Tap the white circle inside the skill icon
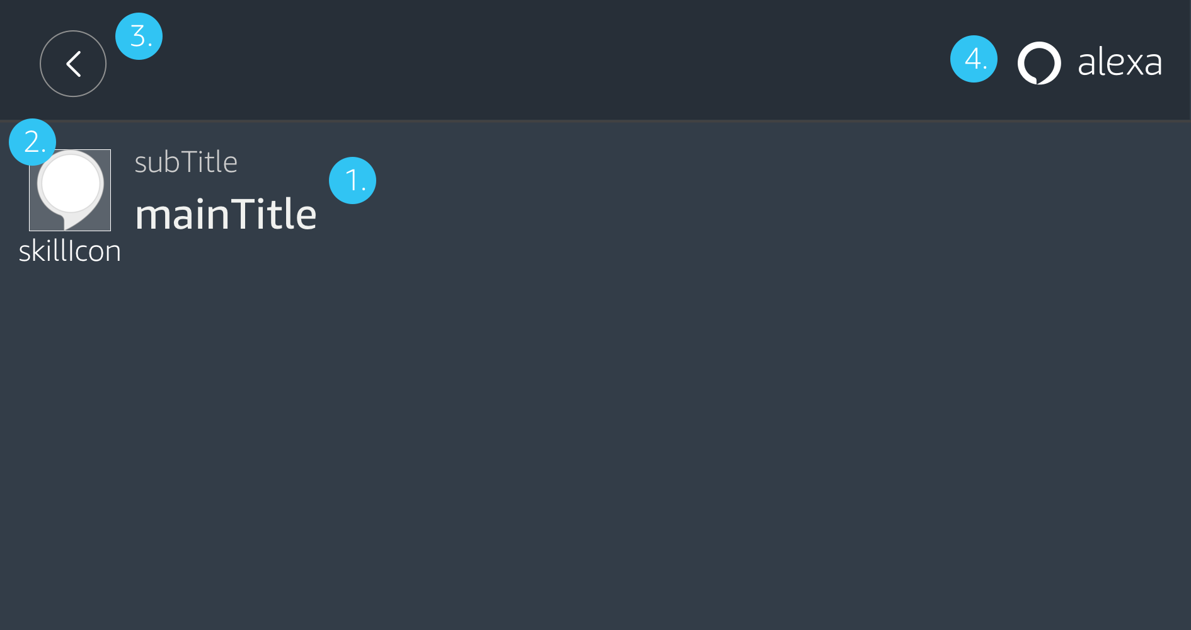The width and height of the screenshot is (1191, 630). coord(70,183)
